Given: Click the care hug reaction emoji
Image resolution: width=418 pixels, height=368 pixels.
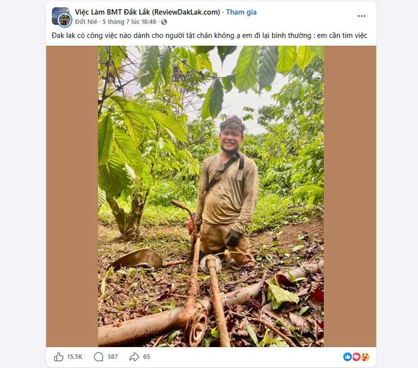Looking at the screenshot, I should pyautogui.click(x=366, y=357).
